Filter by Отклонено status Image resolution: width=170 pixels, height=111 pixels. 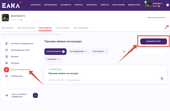coord(99,51)
